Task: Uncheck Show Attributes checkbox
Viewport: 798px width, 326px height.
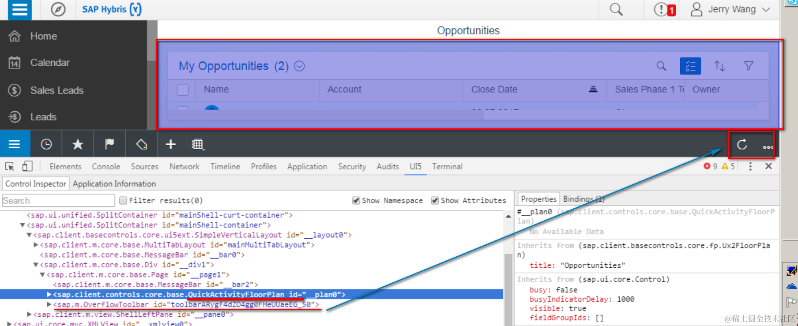Action: click(435, 201)
